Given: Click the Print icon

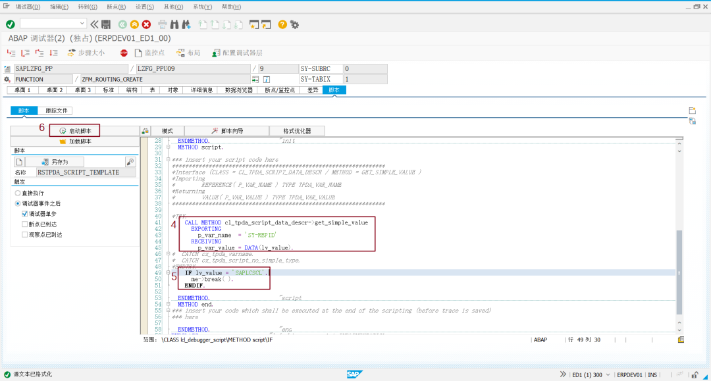Looking at the screenshot, I should tap(163, 24).
